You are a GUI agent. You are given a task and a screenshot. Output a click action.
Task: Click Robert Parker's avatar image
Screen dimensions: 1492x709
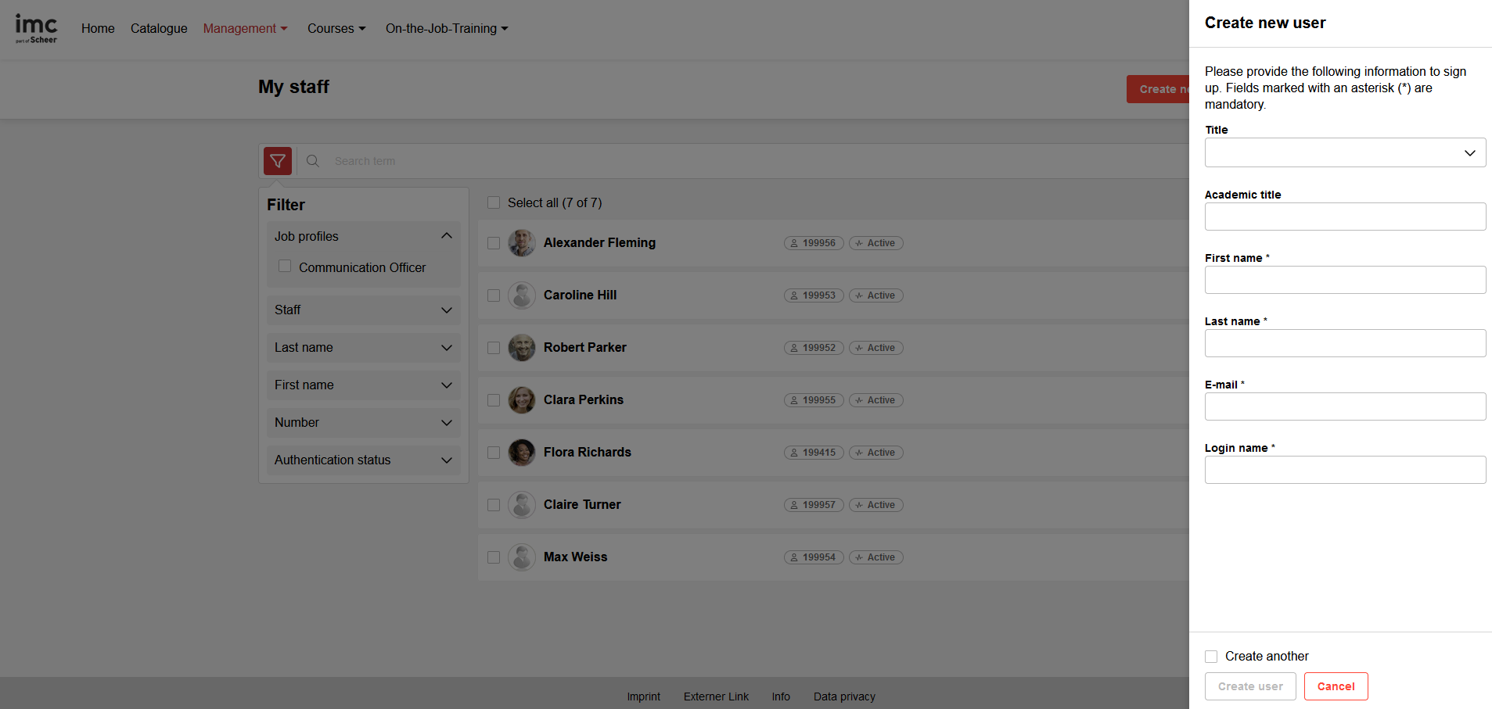(x=522, y=348)
